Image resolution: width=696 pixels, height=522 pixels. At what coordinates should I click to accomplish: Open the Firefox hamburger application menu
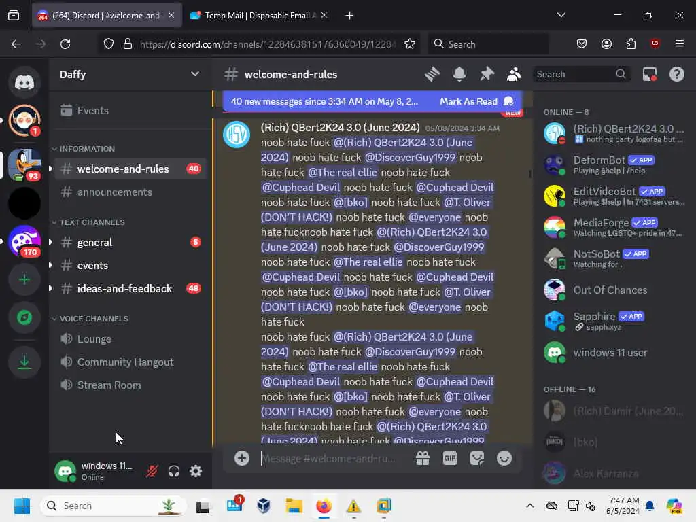click(679, 43)
